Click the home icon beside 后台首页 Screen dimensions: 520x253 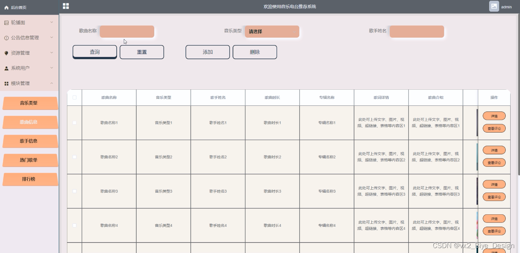tap(6, 8)
